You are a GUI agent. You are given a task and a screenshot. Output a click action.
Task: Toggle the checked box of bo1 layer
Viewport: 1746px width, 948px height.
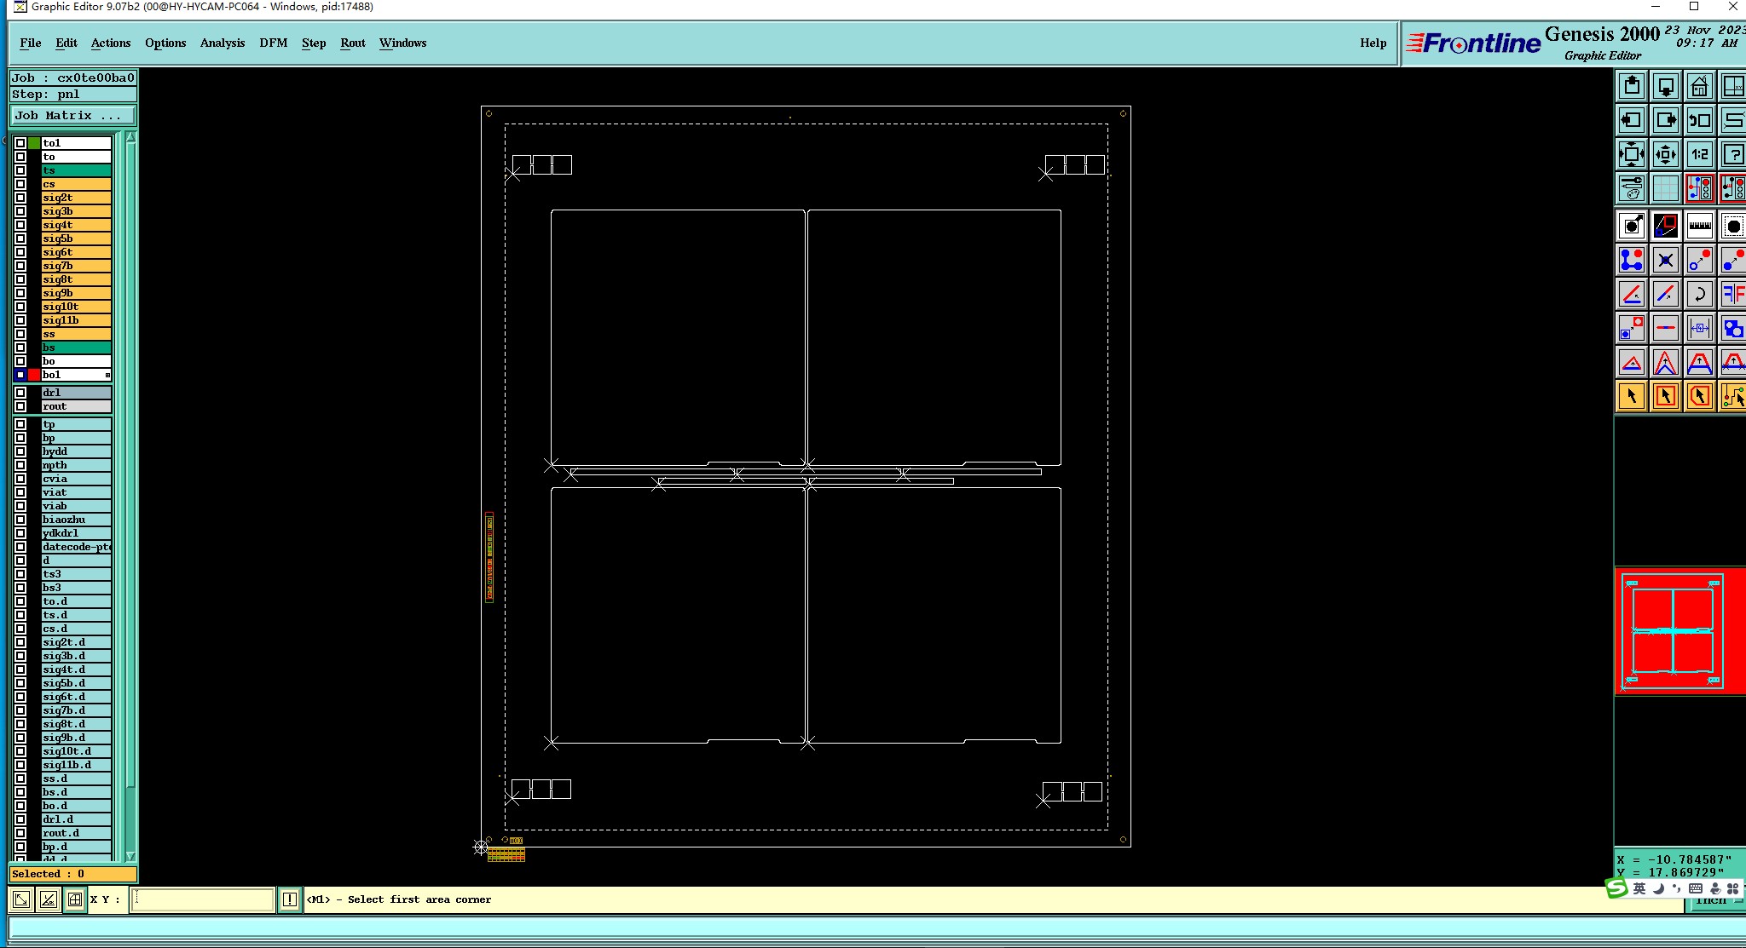click(20, 375)
